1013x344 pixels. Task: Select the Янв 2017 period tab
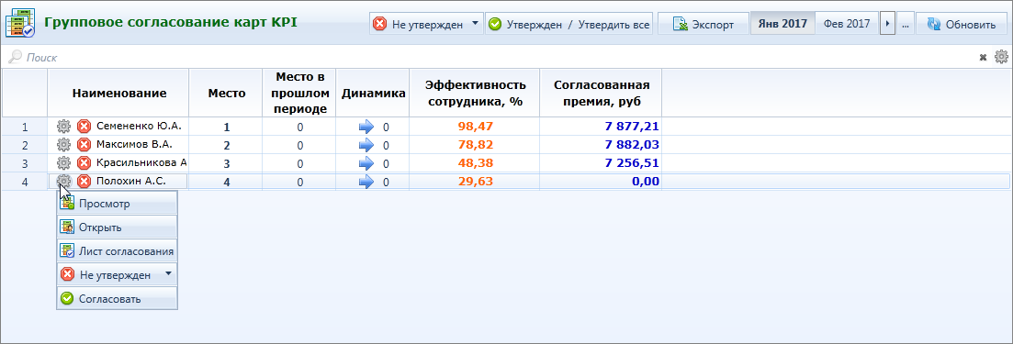pos(783,25)
